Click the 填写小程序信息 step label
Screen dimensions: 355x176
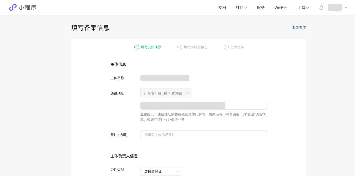point(196,47)
